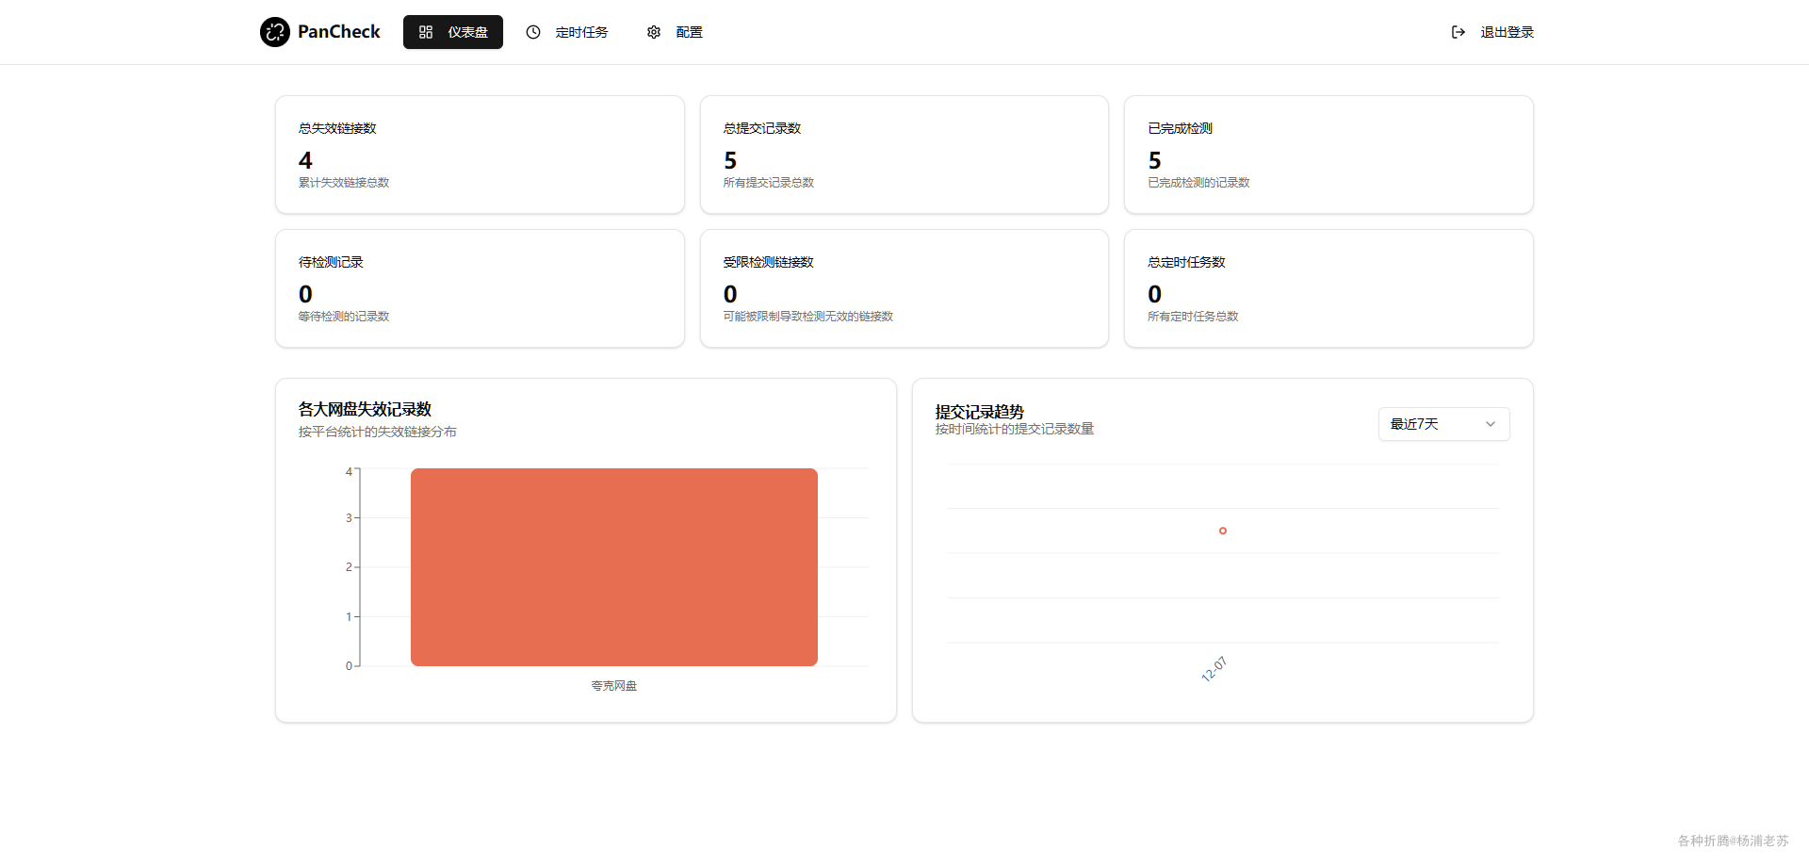
Task: Open the 最近7天 time range dropdown
Action: 1444,424
